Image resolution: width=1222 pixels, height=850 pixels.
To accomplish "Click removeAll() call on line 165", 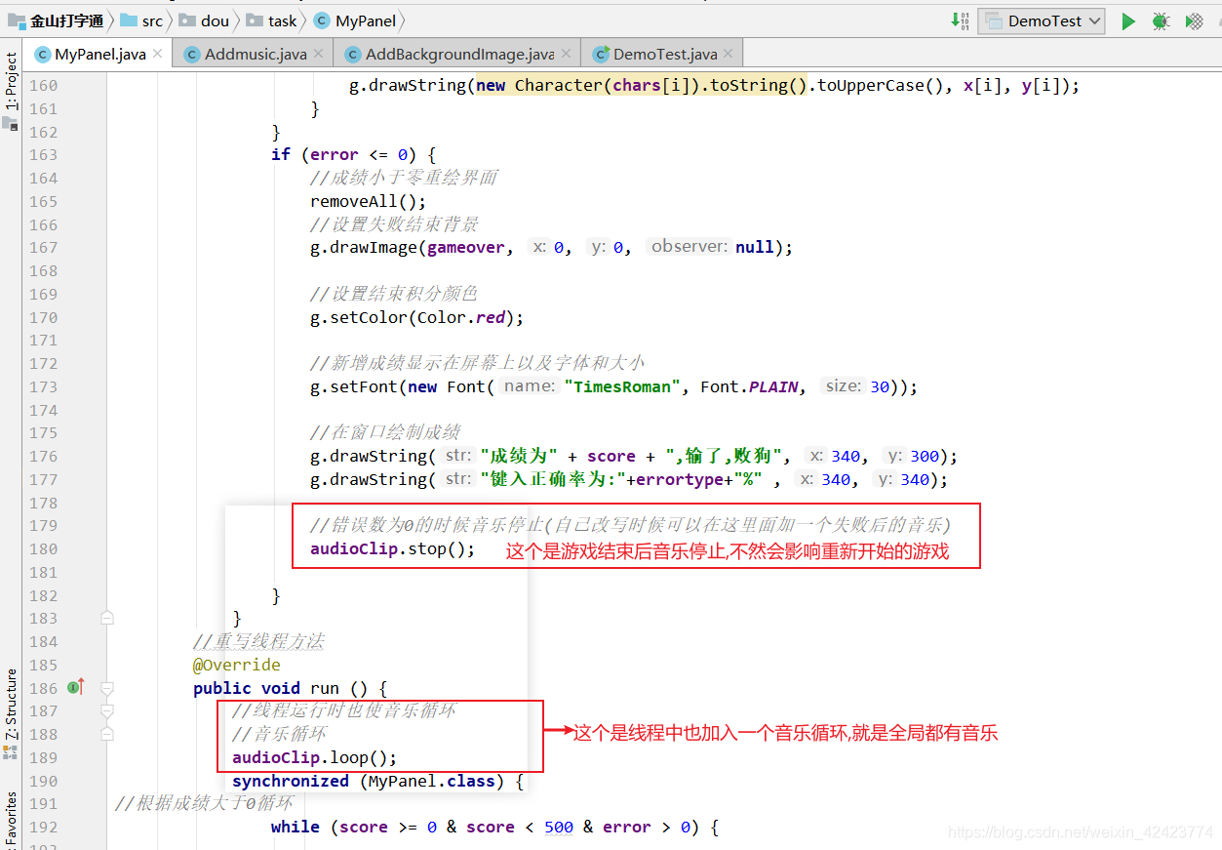I will (369, 201).
